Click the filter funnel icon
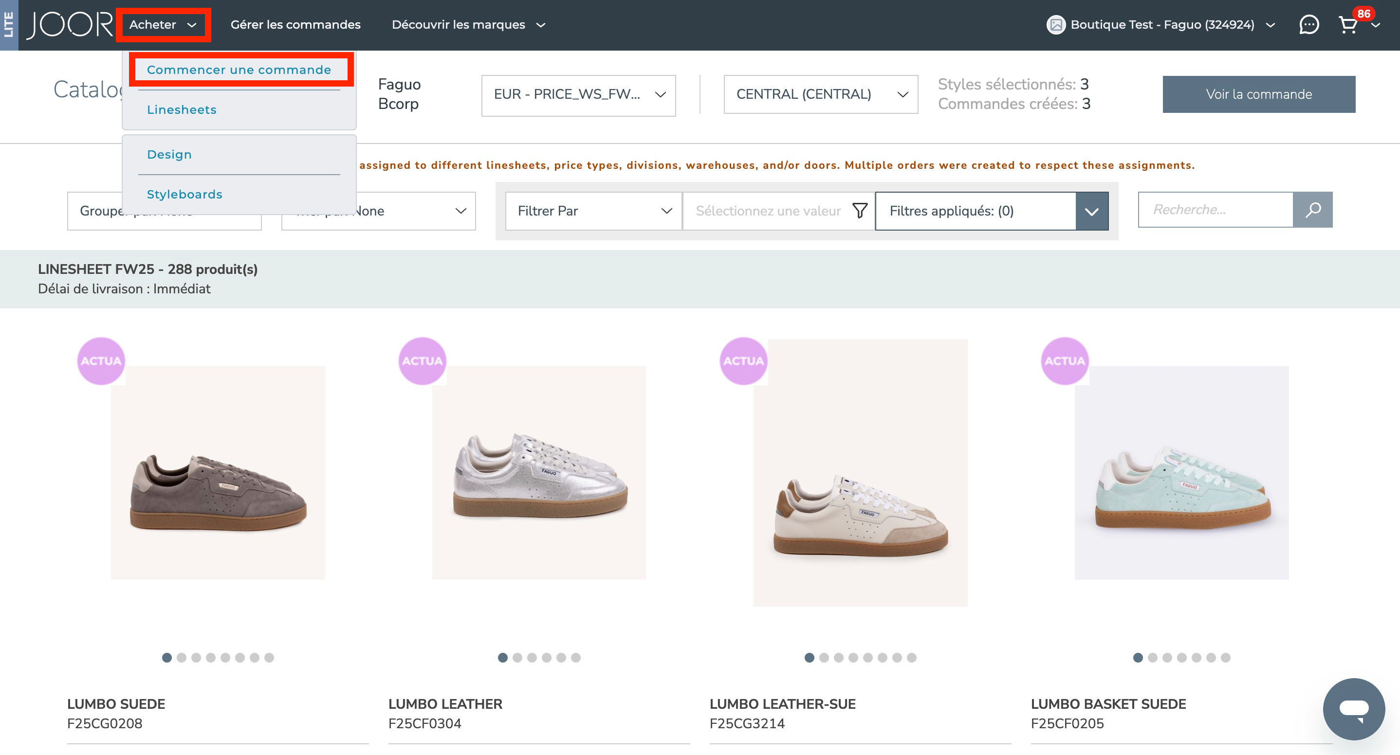 (x=860, y=211)
